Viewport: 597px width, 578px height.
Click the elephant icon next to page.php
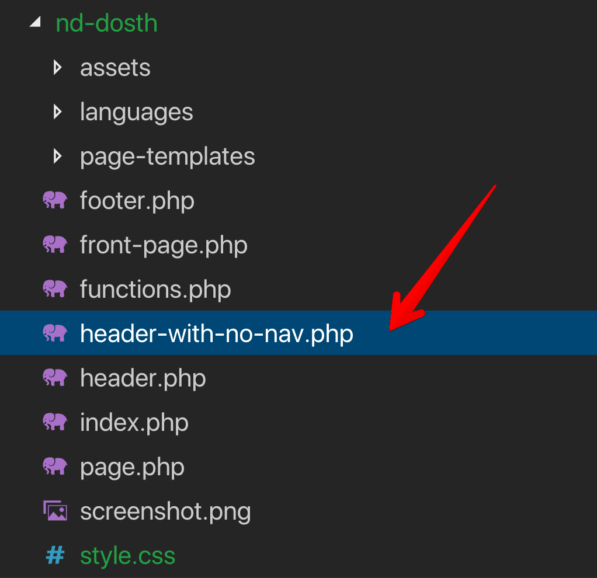coord(55,466)
